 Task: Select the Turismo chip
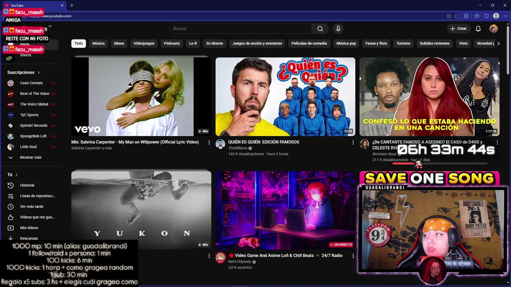coord(403,43)
